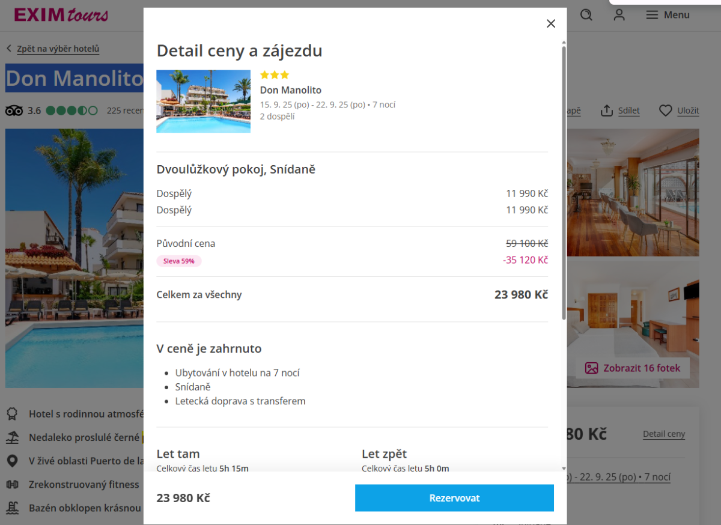Click the hotel lounge interior photo on right
Screen dimensions: 721x525
pyautogui.click(x=633, y=192)
